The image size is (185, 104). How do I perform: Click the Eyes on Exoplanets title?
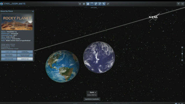click(x=15, y=4)
